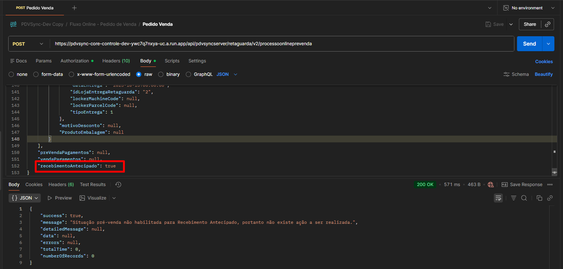Open the Test Results response tab

point(93,185)
